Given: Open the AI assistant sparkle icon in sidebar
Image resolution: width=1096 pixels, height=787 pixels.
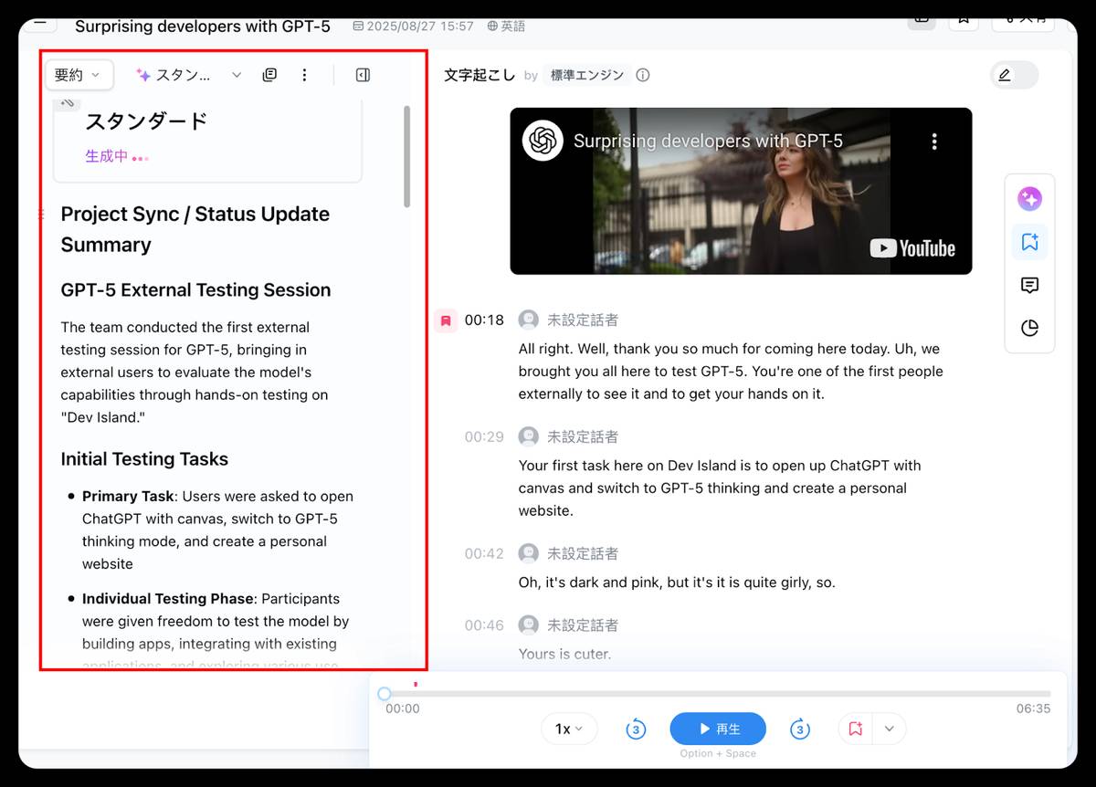Looking at the screenshot, I should [x=1029, y=199].
